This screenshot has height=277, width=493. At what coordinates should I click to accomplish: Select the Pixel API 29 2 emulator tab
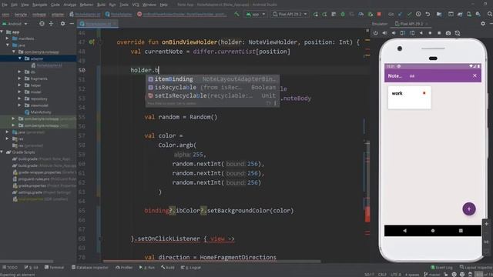(x=411, y=24)
